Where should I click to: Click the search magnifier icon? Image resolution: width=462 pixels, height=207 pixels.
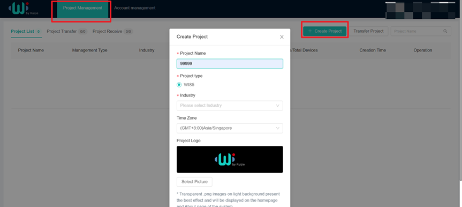tap(445, 31)
